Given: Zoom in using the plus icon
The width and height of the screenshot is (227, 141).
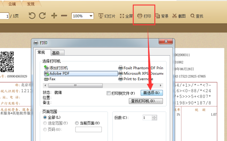Looking at the screenshot, I should tap(54, 16).
